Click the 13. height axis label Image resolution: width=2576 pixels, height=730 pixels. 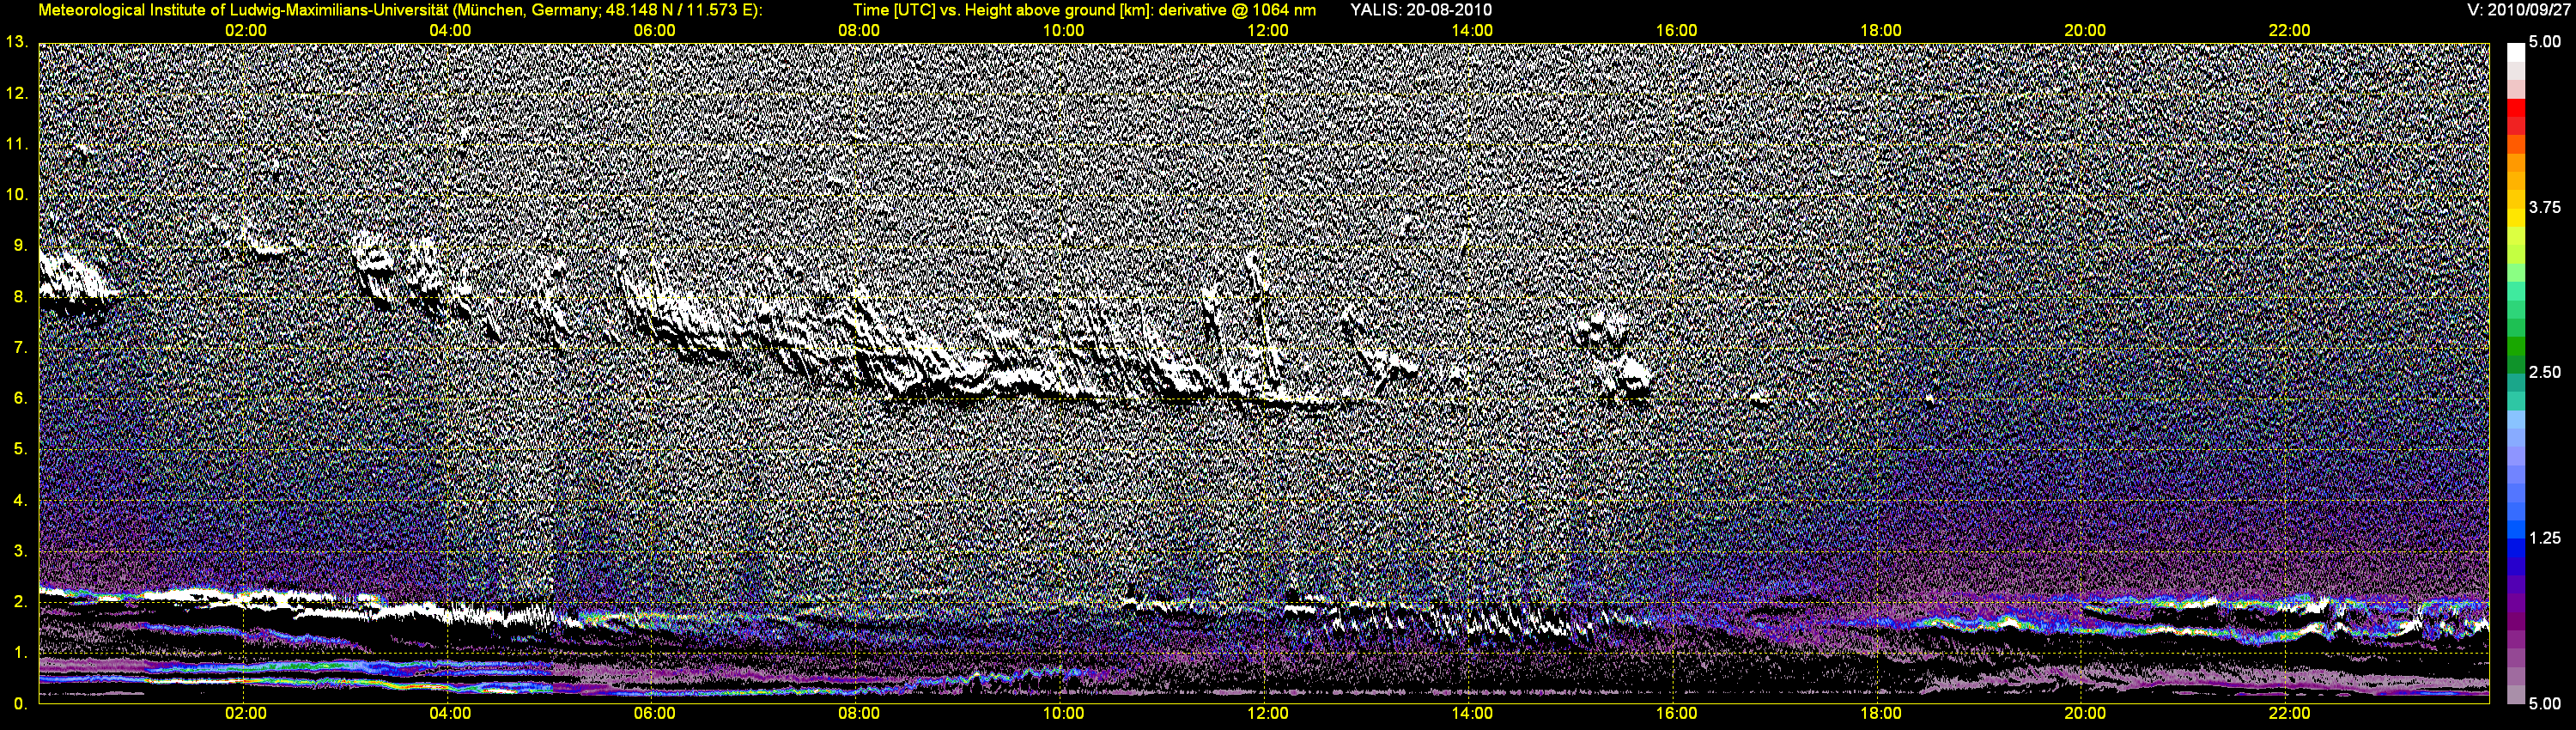17,42
